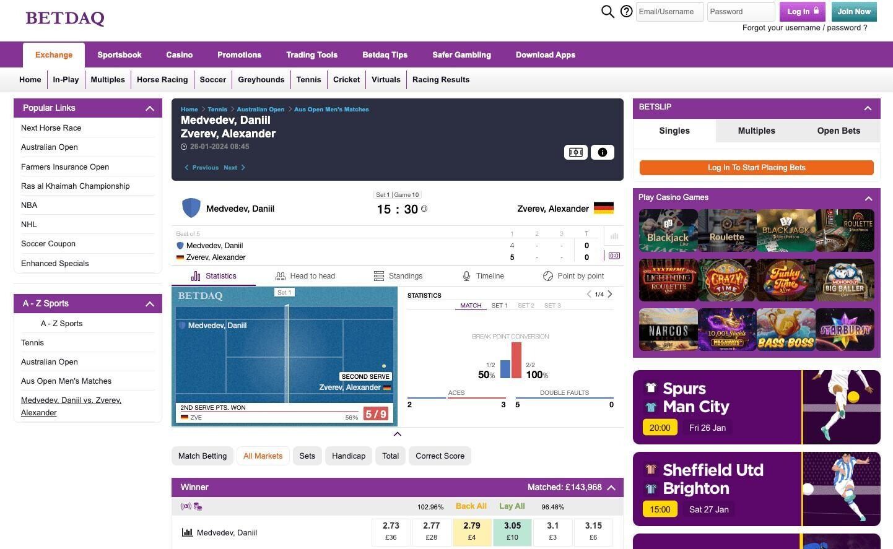Show match info icon
The image size is (893, 549).
pyautogui.click(x=603, y=152)
